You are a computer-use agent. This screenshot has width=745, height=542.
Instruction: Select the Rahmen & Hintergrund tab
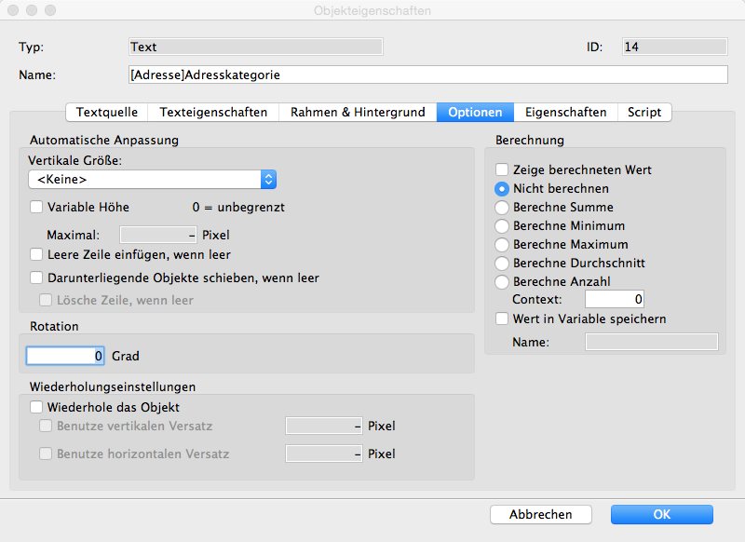(x=358, y=112)
